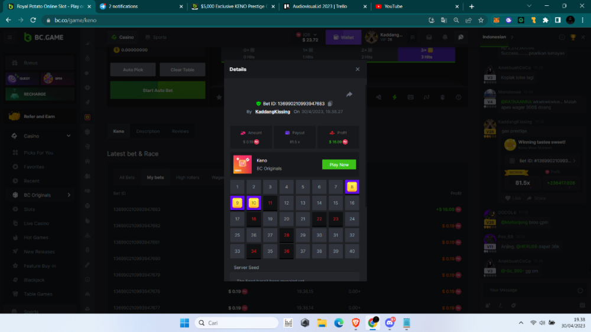This screenshot has width=591, height=332.
Task: Switch to the Sports tab
Action: [x=155, y=37]
